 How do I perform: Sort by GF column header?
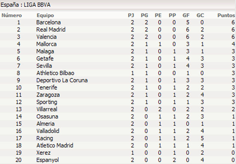click(186, 15)
